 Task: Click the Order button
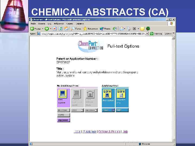pyautogui.click(x=122, y=110)
